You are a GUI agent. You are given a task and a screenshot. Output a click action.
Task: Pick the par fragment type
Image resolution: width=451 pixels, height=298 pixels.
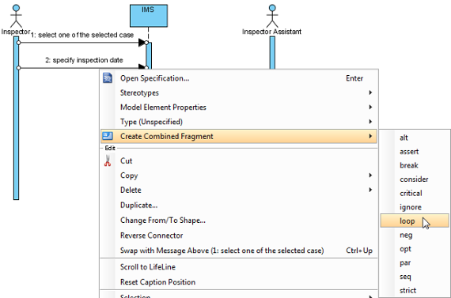click(x=415, y=262)
